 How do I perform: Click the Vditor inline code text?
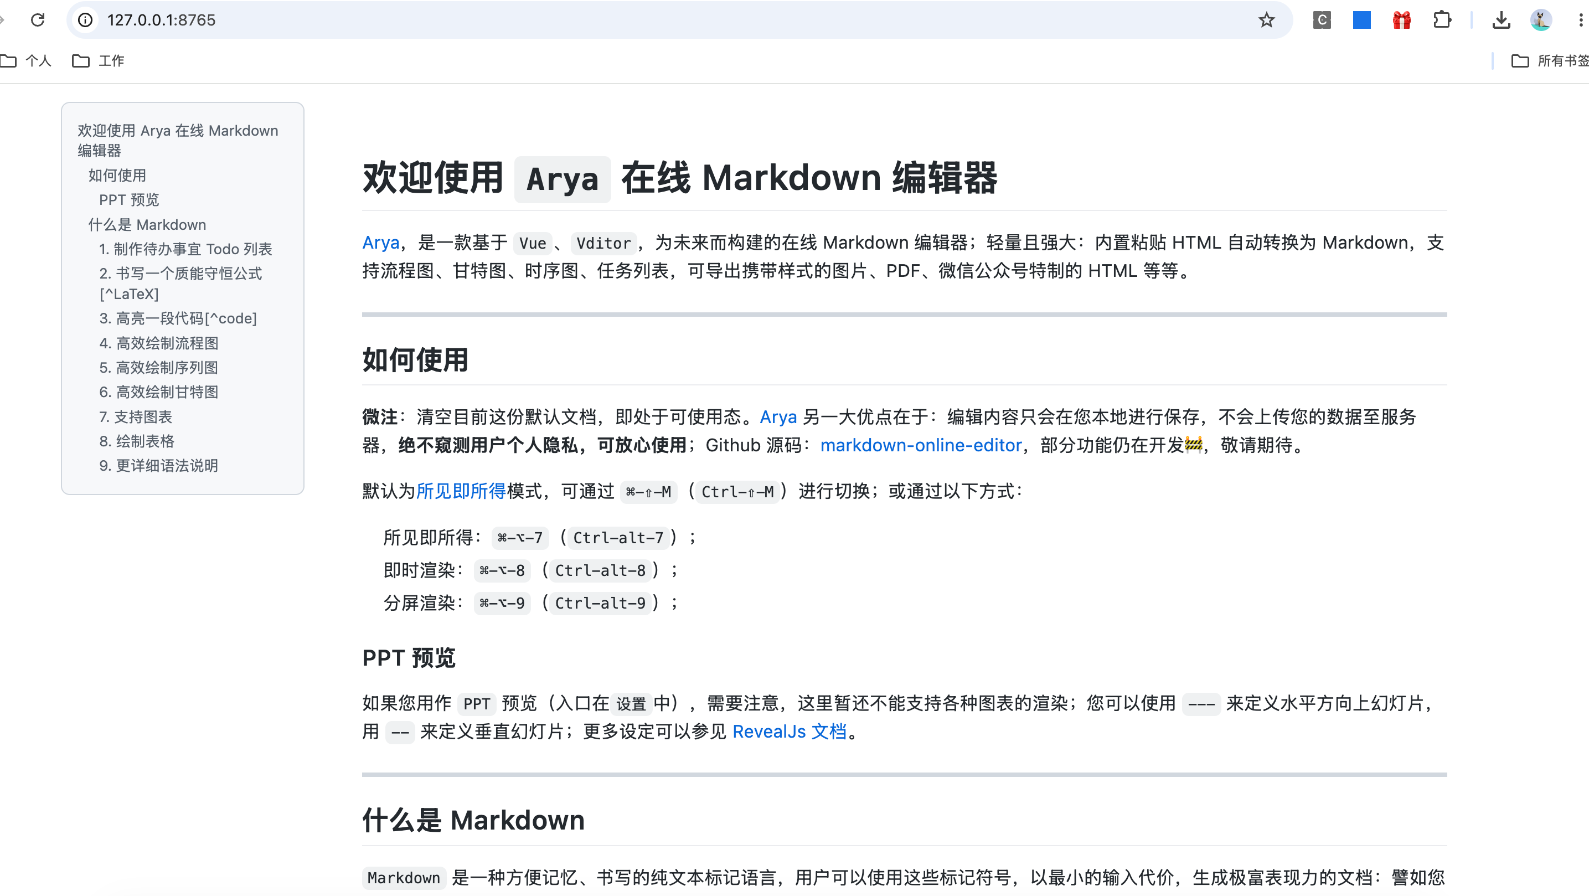click(x=603, y=243)
